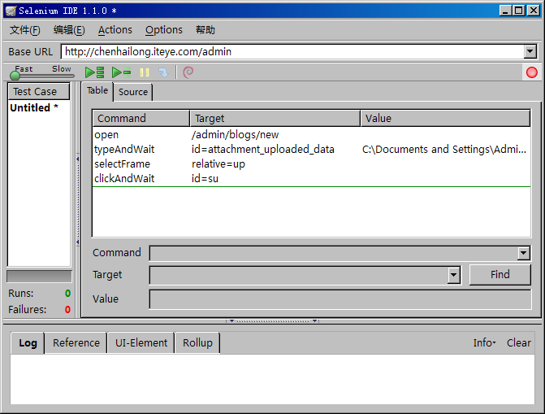The image size is (545, 414).
Task: Open the 编辑(E) menu
Action: (69, 30)
